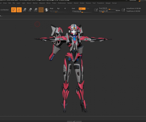Toggle Live Boolean rendering
The image size is (146, 122).
tap(5, 10)
